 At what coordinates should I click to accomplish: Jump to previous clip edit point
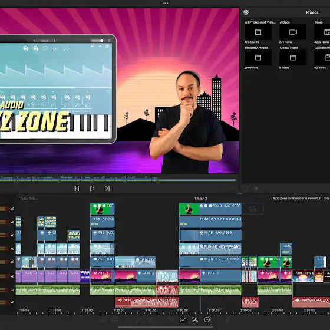click(77, 189)
